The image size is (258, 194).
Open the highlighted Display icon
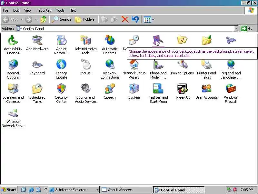[x=158, y=40]
